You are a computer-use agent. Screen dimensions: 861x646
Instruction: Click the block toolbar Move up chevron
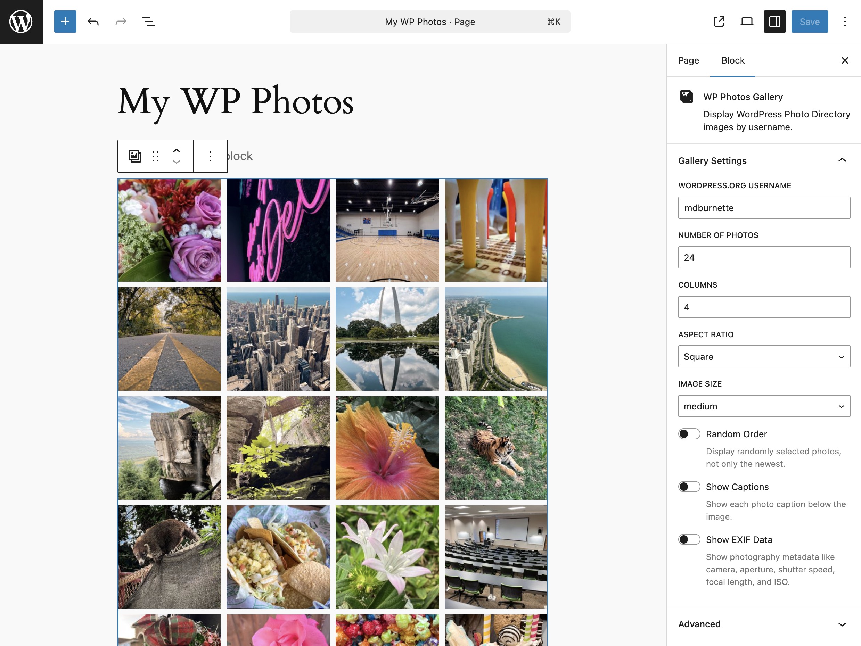[x=176, y=151]
